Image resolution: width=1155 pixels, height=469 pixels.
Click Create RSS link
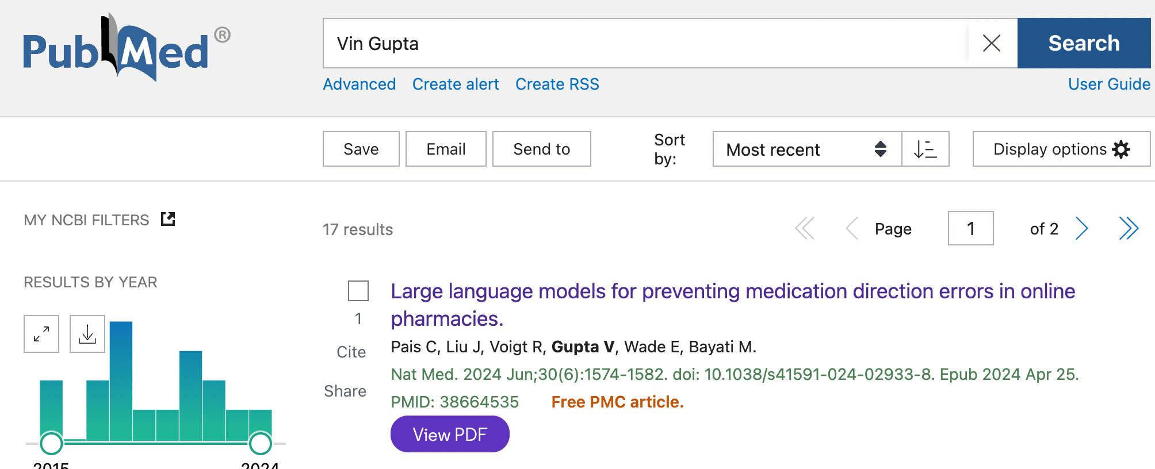(x=557, y=84)
